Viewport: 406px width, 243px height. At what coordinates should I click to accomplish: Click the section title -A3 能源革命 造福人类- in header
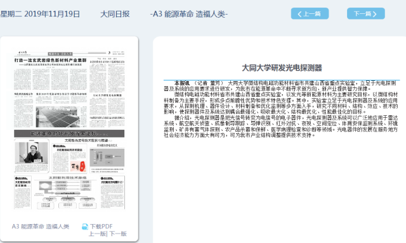pos(189,14)
